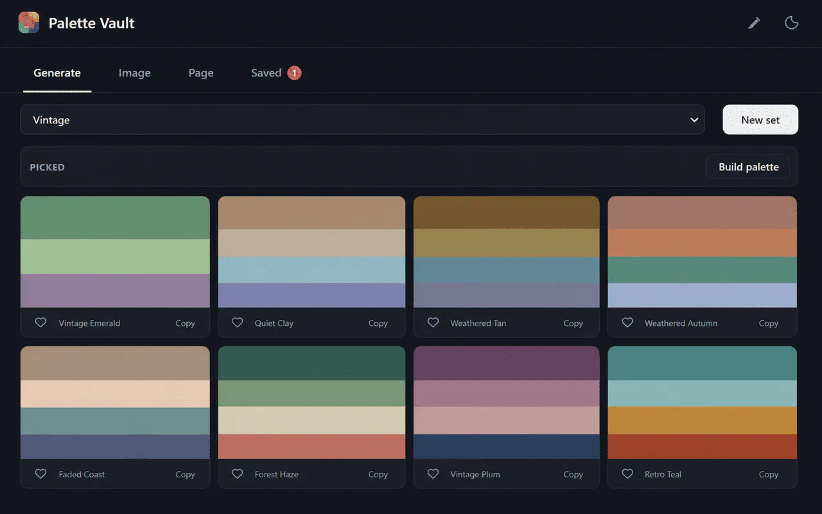
Task: Pick the orange swatch in Weathered Autumn
Action: [x=702, y=243]
